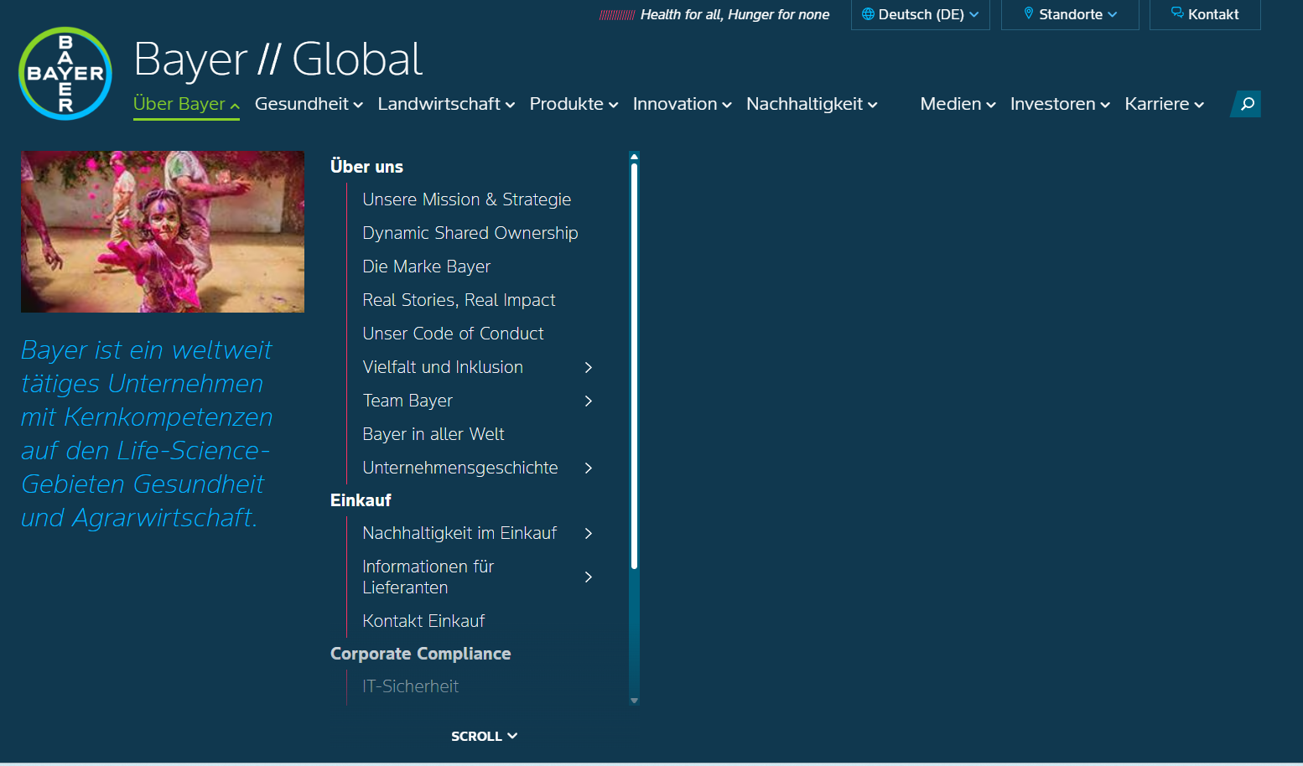Open the Karriere menu
1303x766 pixels.
(1164, 104)
